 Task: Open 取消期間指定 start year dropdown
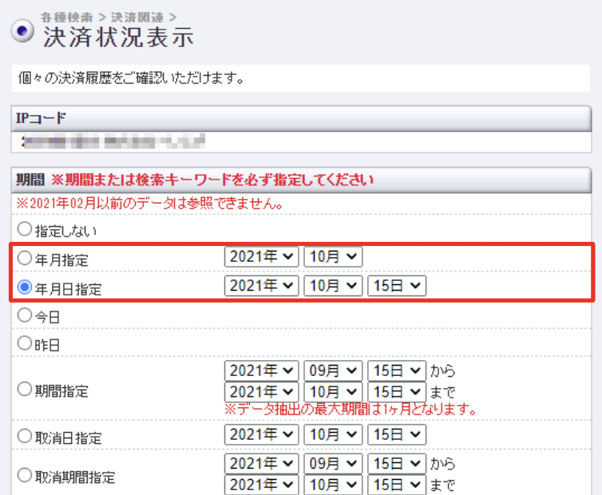pyautogui.click(x=261, y=464)
